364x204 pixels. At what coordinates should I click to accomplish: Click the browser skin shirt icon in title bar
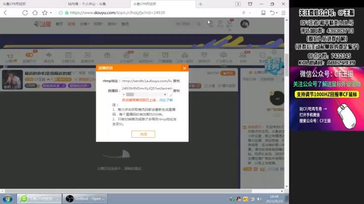250,4
